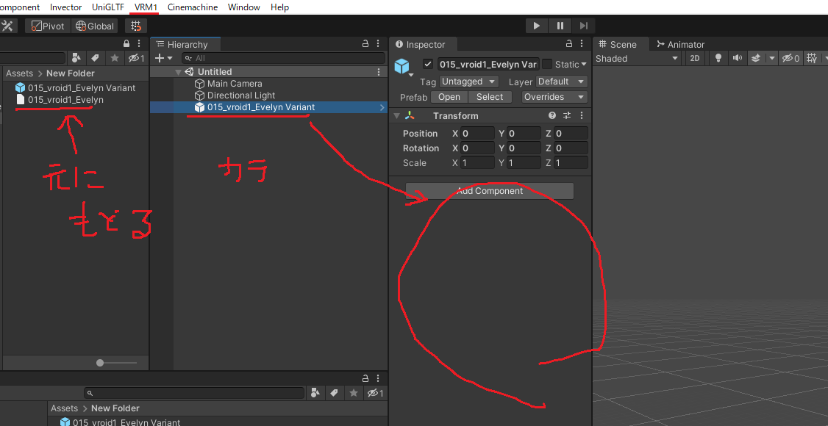Open bottom Project panel options menu
This screenshot has width=828, height=426.
[x=378, y=378]
